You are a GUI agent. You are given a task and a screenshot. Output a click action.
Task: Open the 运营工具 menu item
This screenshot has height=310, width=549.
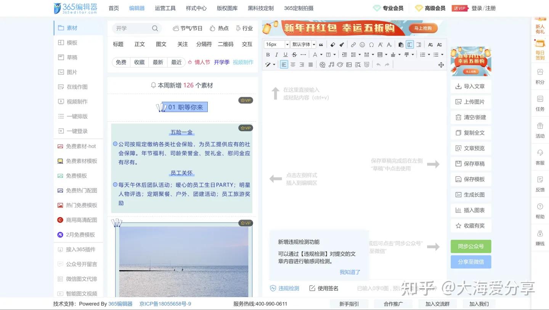pos(165,8)
